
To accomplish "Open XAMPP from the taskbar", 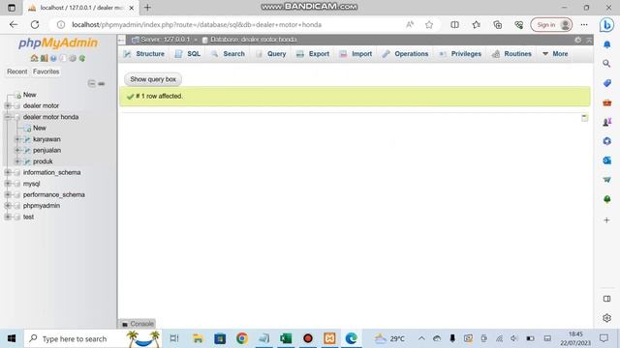I will [329, 338].
